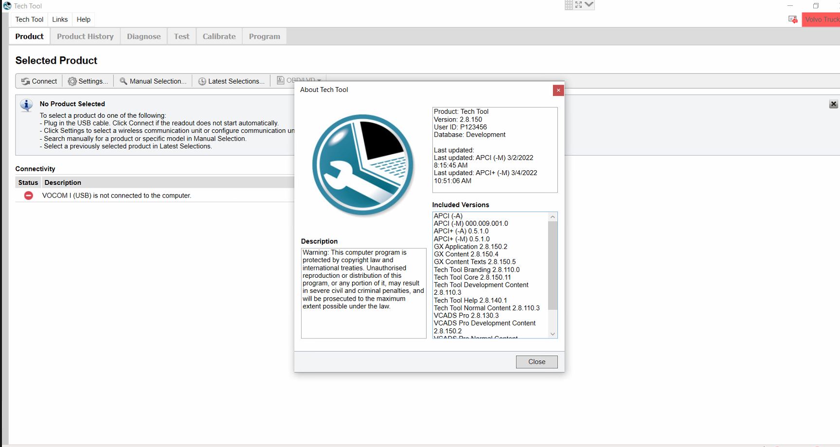The width and height of the screenshot is (840, 447).
Task: Select APCI (-M) 000.009.001.0 entry
Action: point(471,224)
